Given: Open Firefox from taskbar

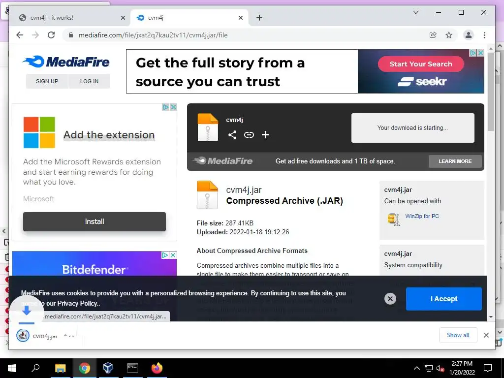Looking at the screenshot, I should [157, 368].
